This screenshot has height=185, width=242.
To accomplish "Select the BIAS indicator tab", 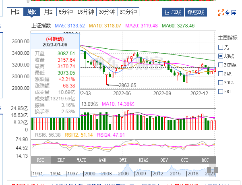I will [x=143, y=160].
